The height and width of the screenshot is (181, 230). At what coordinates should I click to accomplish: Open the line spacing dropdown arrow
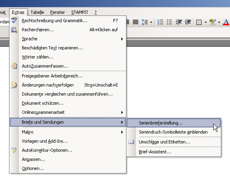coord(151,22)
